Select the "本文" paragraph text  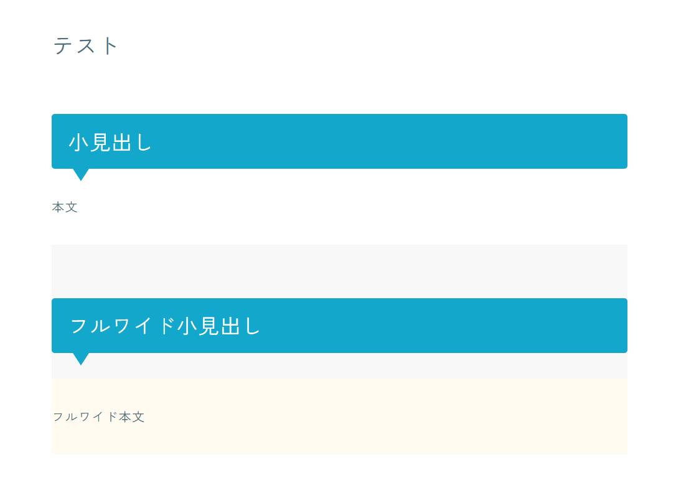[x=65, y=207]
